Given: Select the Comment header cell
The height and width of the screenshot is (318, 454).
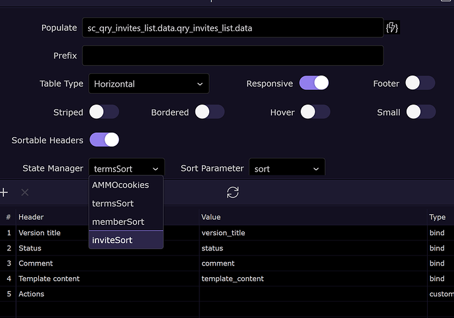Looking at the screenshot, I should click(x=107, y=263).
